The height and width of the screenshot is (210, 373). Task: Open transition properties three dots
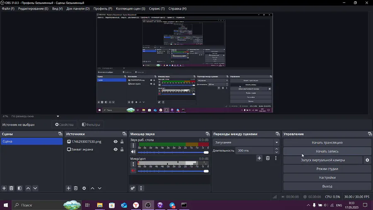coord(276,158)
